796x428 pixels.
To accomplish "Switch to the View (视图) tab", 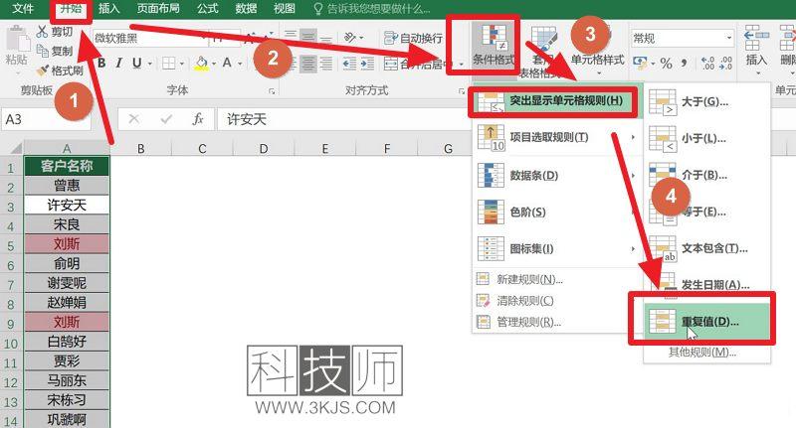I will click(x=284, y=8).
